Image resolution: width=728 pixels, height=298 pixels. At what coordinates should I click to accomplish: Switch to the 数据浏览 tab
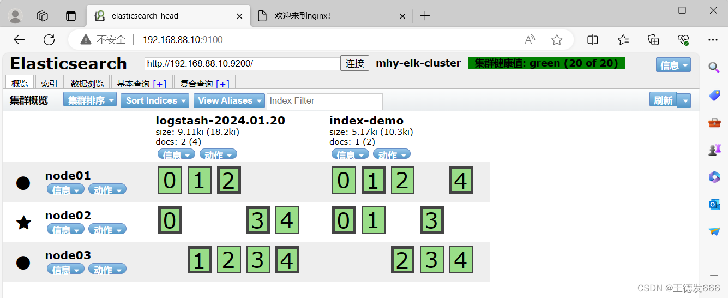coord(87,84)
